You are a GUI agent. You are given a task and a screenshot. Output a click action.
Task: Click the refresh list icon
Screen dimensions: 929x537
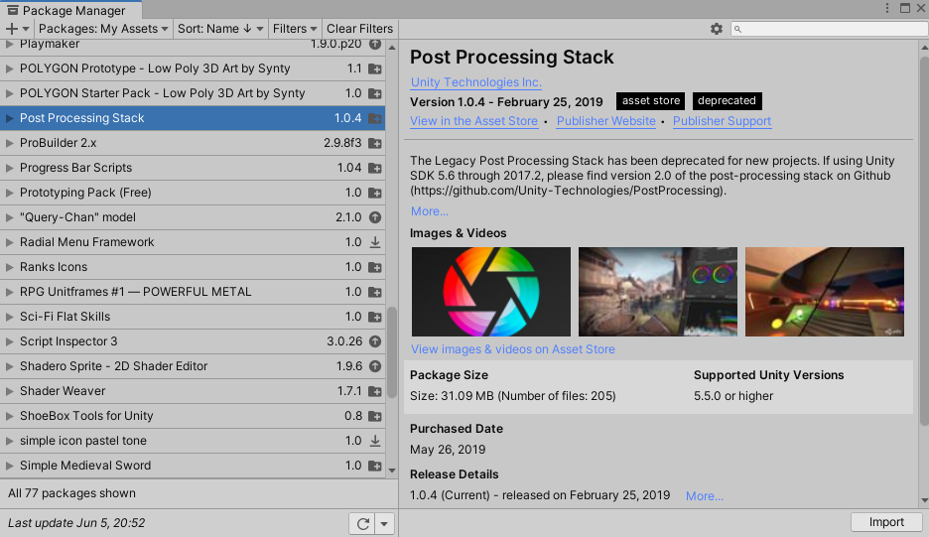tap(362, 523)
